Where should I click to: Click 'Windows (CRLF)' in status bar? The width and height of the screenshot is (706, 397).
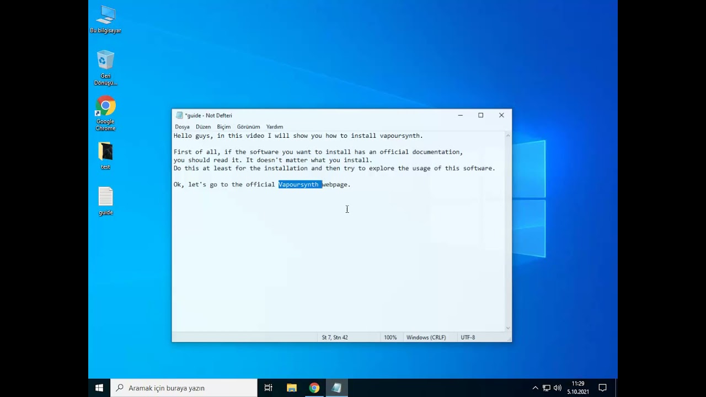click(x=426, y=337)
